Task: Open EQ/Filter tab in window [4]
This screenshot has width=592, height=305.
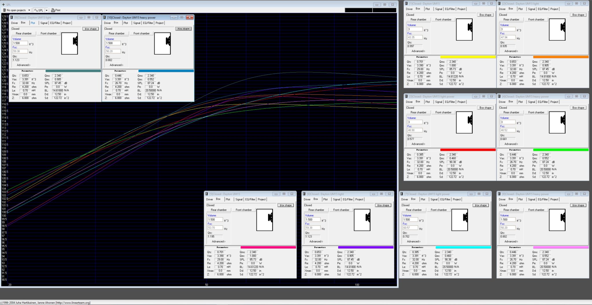Action: pos(543,102)
